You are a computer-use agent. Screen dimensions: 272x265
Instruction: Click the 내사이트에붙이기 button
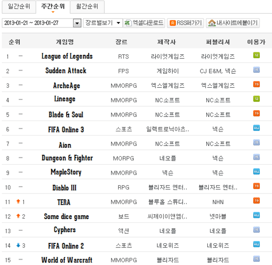pyautogui.click(x=233, y=23)
